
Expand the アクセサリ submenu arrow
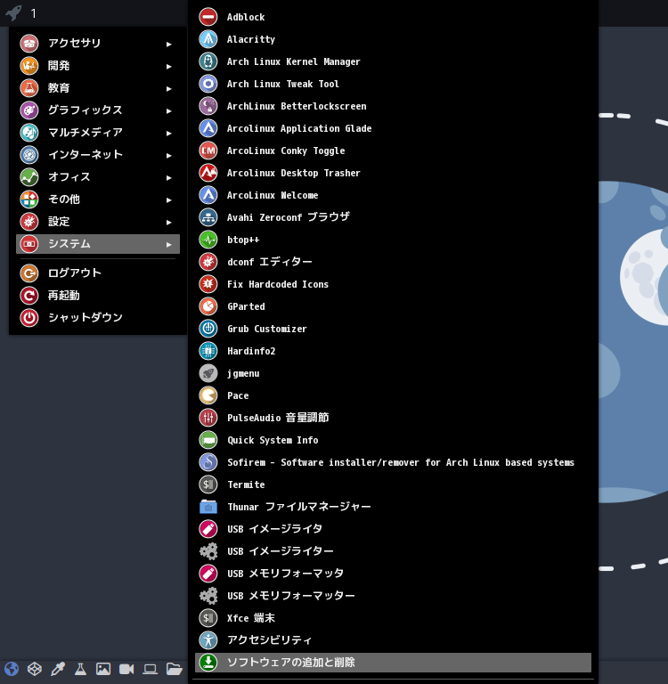point(168,44)
